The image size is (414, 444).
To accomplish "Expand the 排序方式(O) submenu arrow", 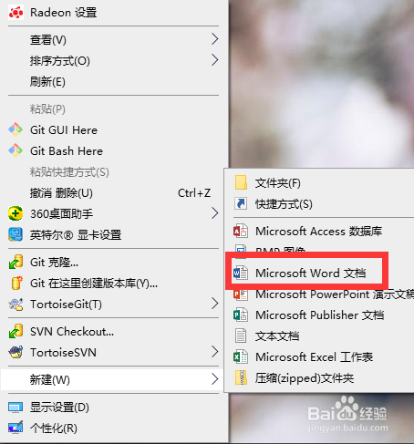I will [x=215, y=60].
